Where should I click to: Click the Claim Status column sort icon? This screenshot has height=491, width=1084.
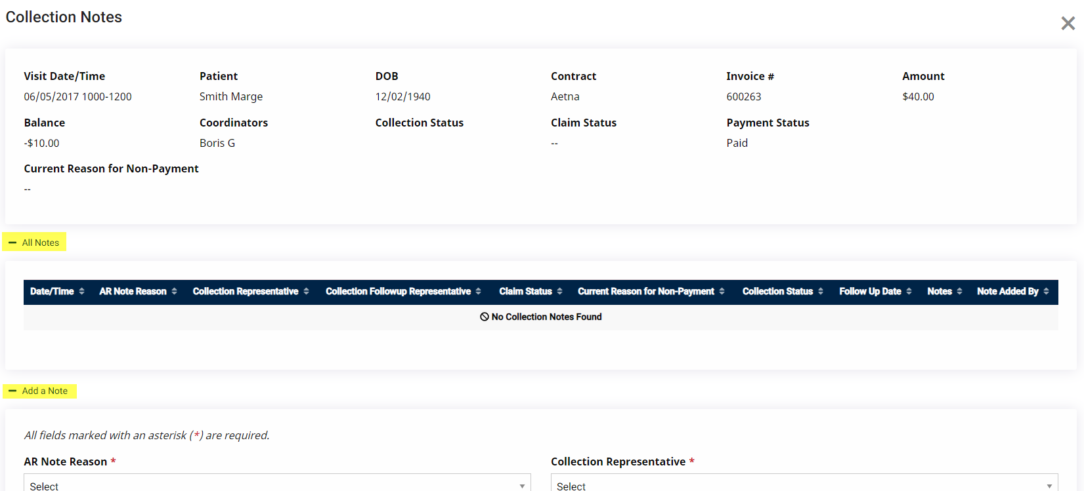(x=559, y=292)
